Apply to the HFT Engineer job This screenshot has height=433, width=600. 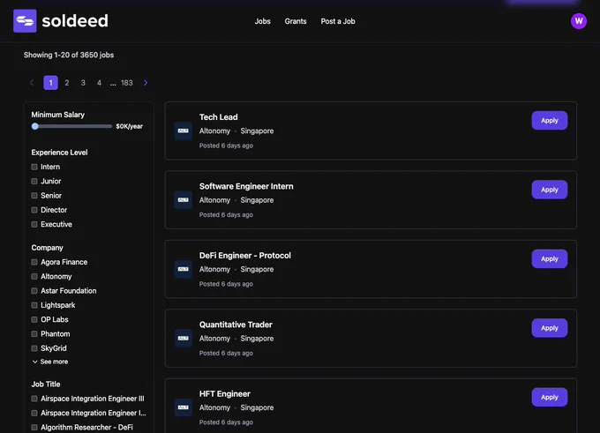550,398
